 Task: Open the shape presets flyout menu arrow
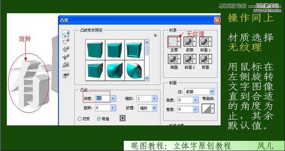pos(156,35)
